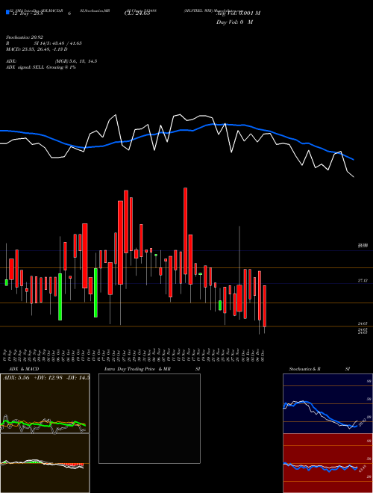Open the MACD histogram mini chart
Screen dimensions: 373x493
tap(45, 463)
